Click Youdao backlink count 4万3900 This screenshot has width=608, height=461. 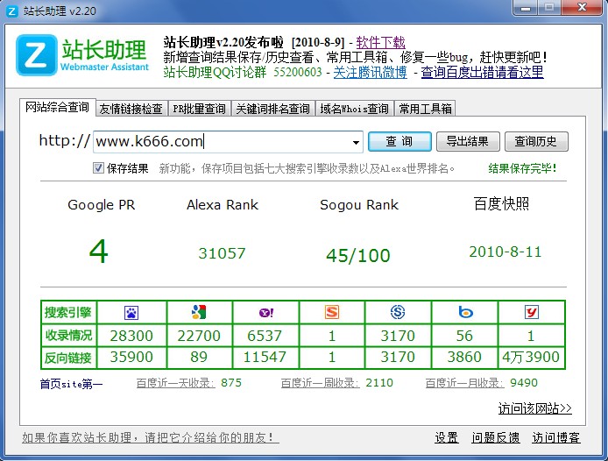coord(531,357)
